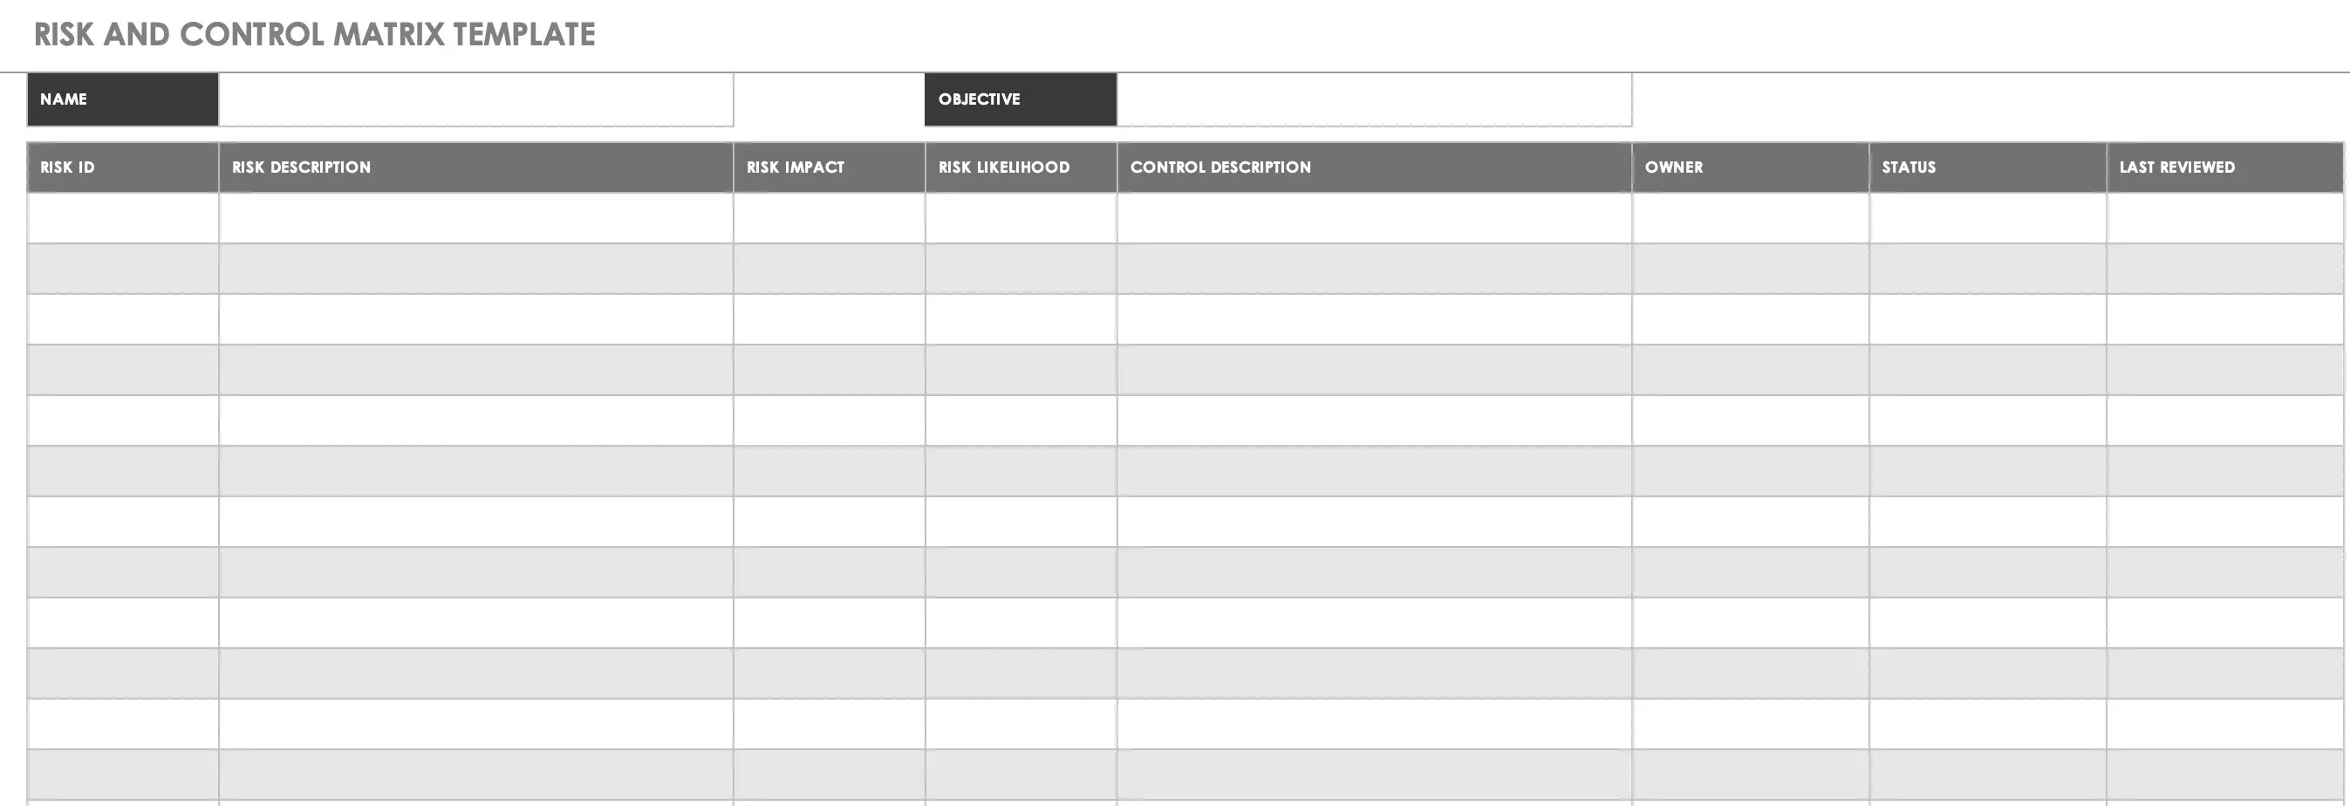Click the dark OBJECTIVE label cell
The height and width of the screenshot is (806, 2350).
click(x=1020, y=99)
